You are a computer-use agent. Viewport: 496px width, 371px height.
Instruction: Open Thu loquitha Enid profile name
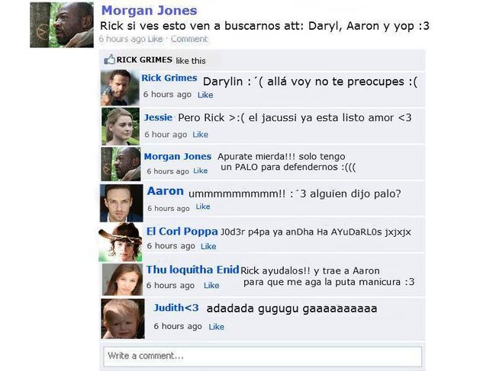click(x=192, y=270)
